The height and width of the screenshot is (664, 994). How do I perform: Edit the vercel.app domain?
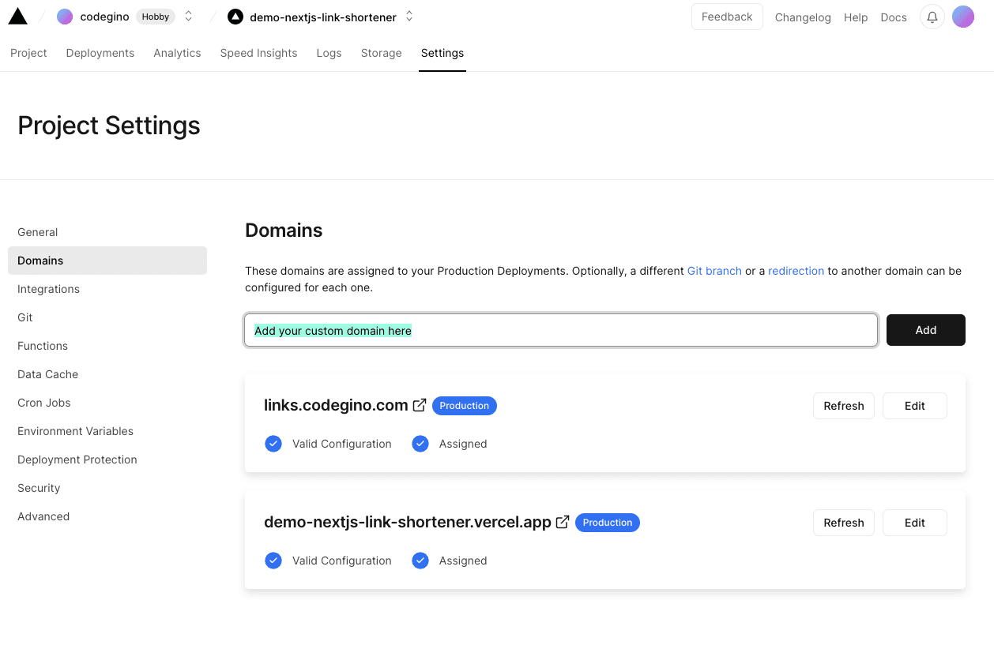pos(914,522)
